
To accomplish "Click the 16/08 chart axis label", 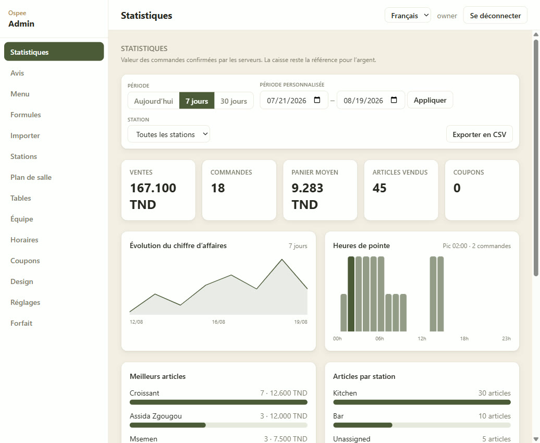I will pyautogui.click(x=218, y=322).
